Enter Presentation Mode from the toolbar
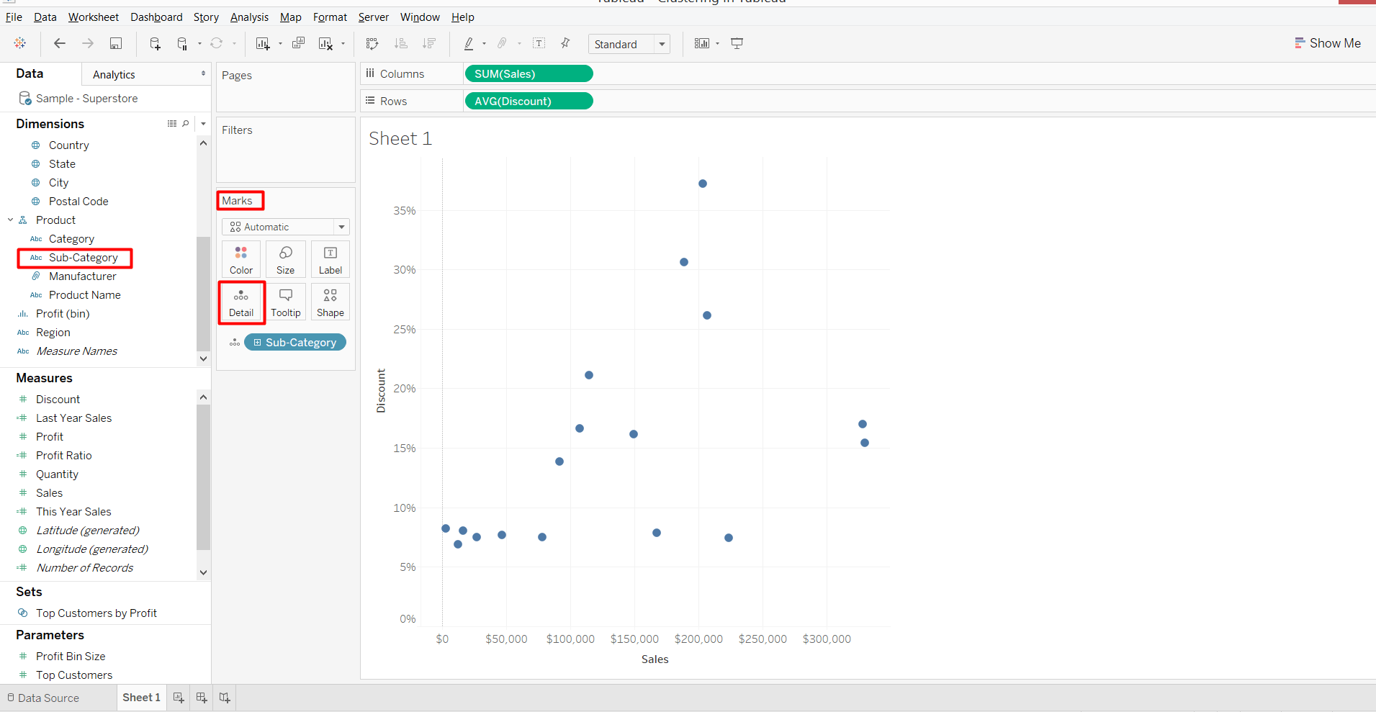1376x712 pixels. pyautogui.click(x=737, y=43)
